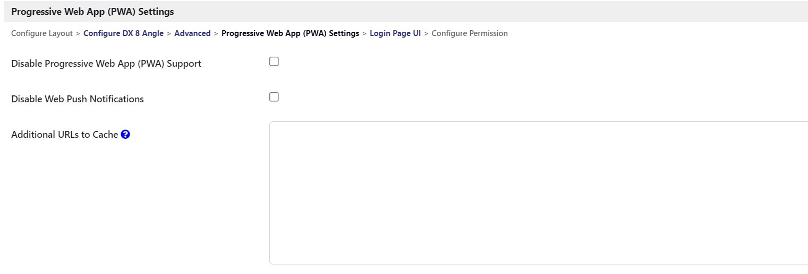
Task: Click separator arrow before Configure Permission
Action: pos(426,33)
